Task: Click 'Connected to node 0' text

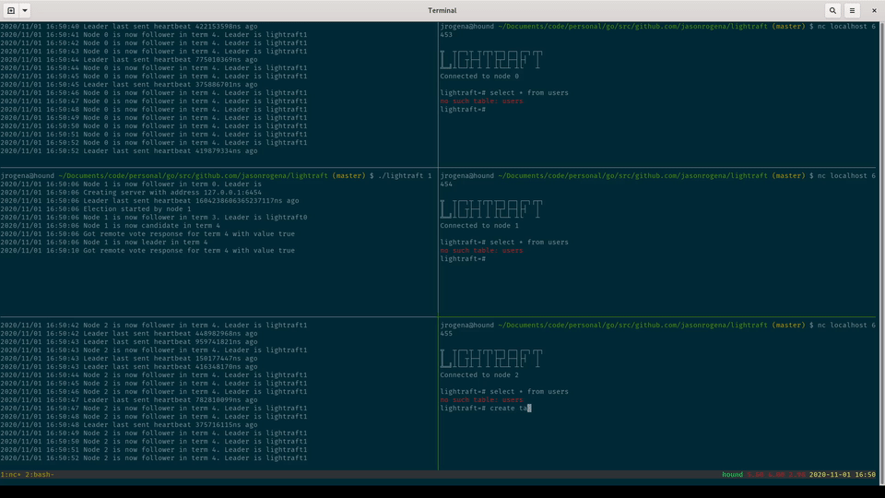Action: point(479,77)
